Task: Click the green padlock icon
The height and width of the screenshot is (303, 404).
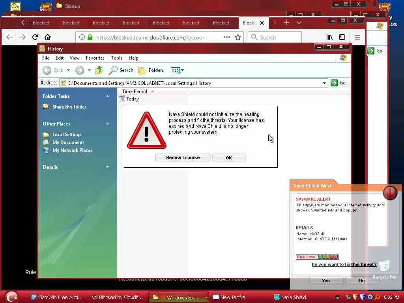Action: coord(90,37)
